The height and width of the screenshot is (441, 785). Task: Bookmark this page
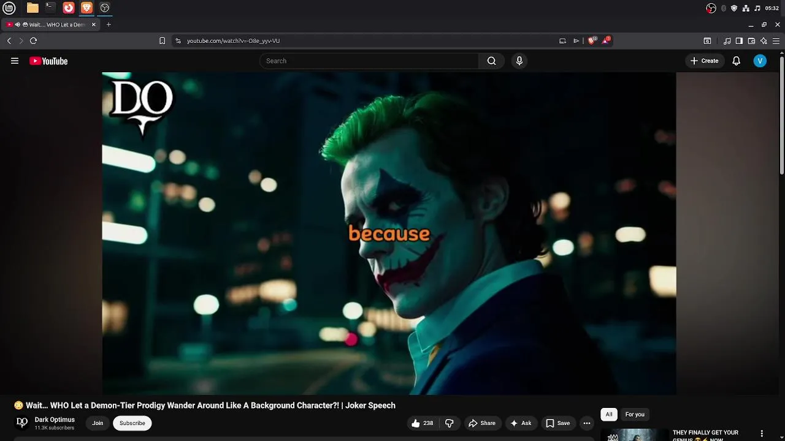162,40
